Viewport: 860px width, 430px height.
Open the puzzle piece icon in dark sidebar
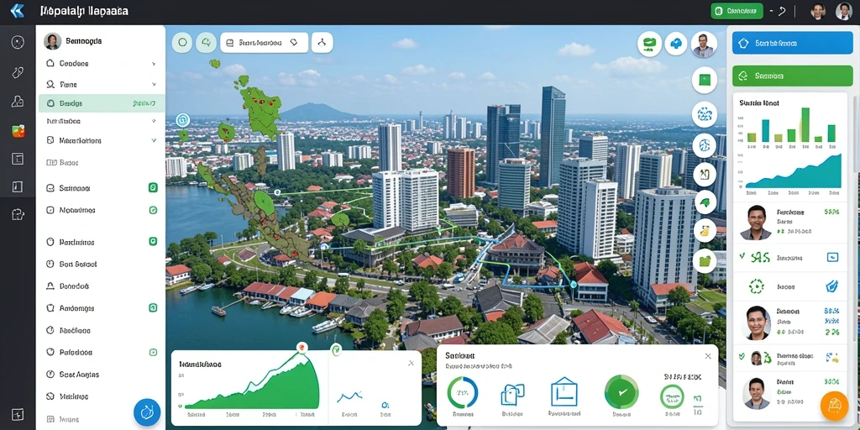[x=18, y=214]
